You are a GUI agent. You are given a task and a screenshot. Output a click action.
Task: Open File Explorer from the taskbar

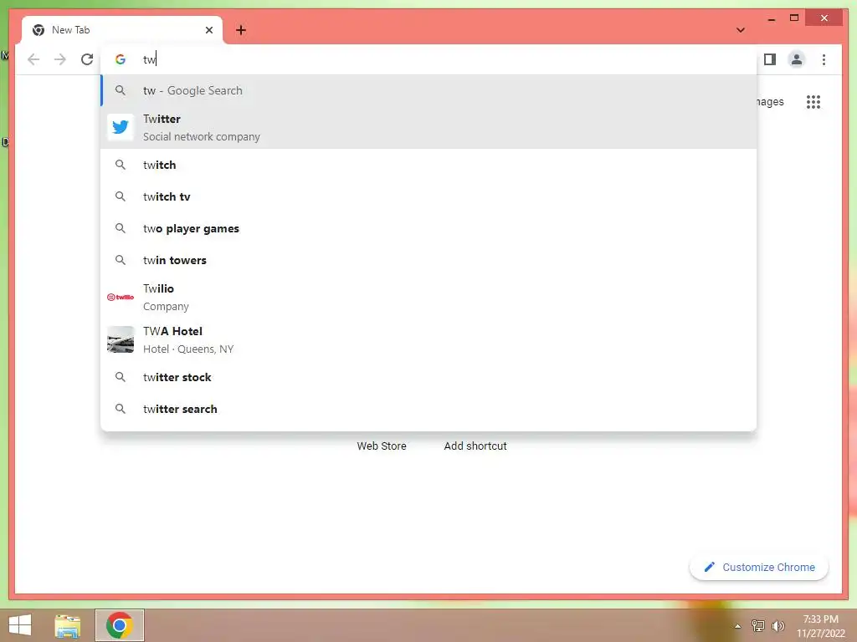tap(68, 625)
